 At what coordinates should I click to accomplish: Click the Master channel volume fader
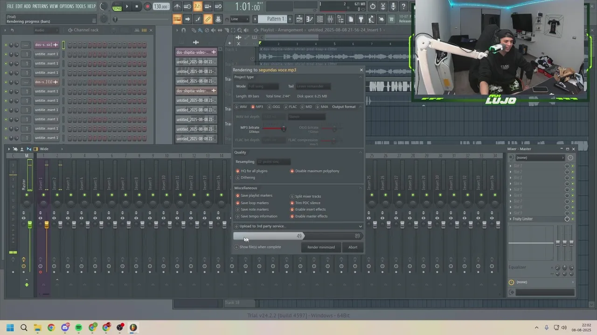pos(30,225)
